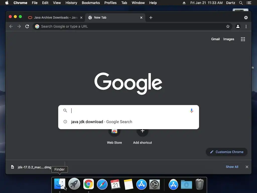Open the Google apps grid
This screenshot has width=257, height=193.
click(x=243, y=39)
